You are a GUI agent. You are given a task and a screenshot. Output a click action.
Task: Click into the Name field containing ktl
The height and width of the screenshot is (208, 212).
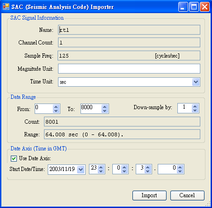click(129, 30)
